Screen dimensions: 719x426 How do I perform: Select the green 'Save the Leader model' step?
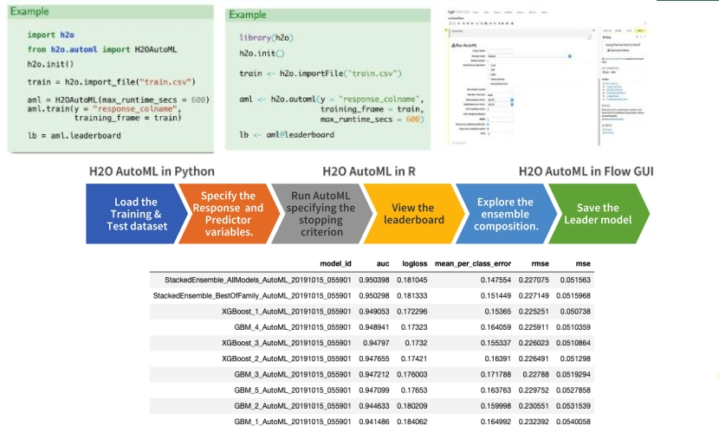598,214
